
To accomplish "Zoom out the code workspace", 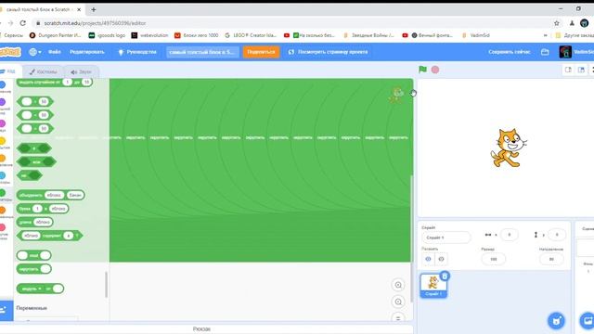I will tap(398, 302).
